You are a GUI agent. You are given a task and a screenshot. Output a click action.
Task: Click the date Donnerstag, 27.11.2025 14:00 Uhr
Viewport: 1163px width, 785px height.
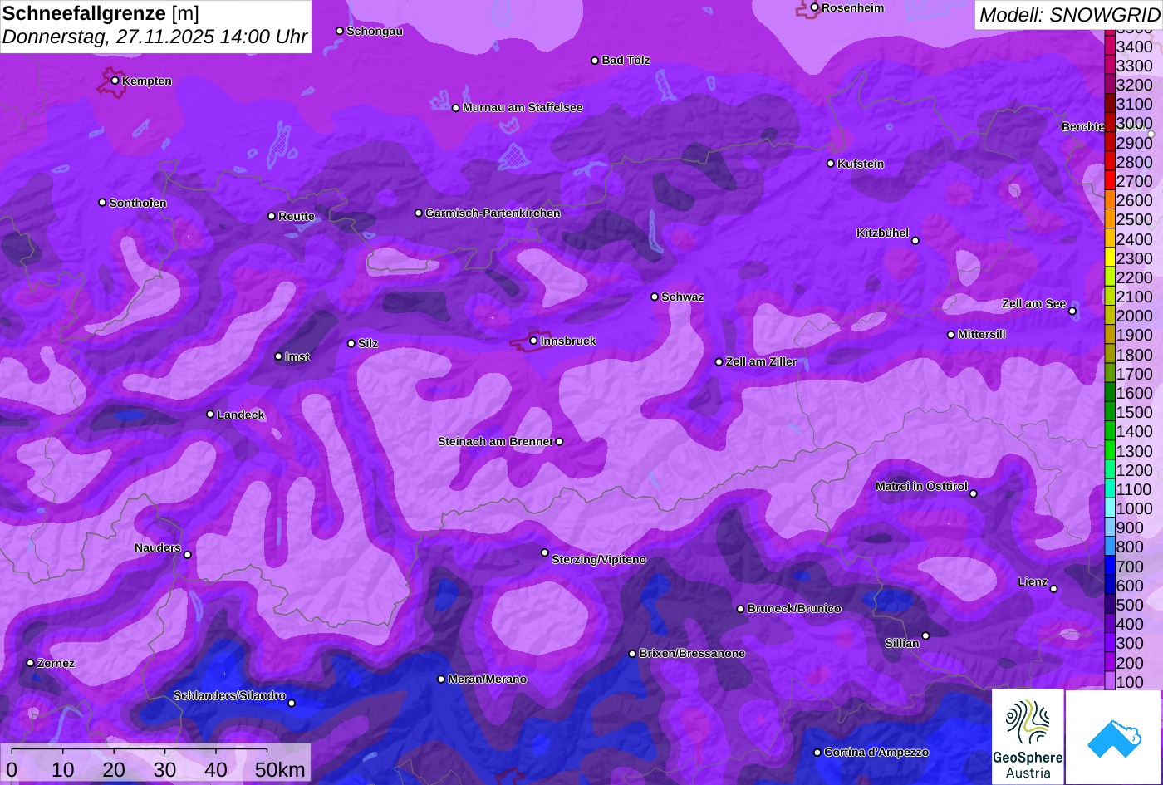(x=155, y=37)
